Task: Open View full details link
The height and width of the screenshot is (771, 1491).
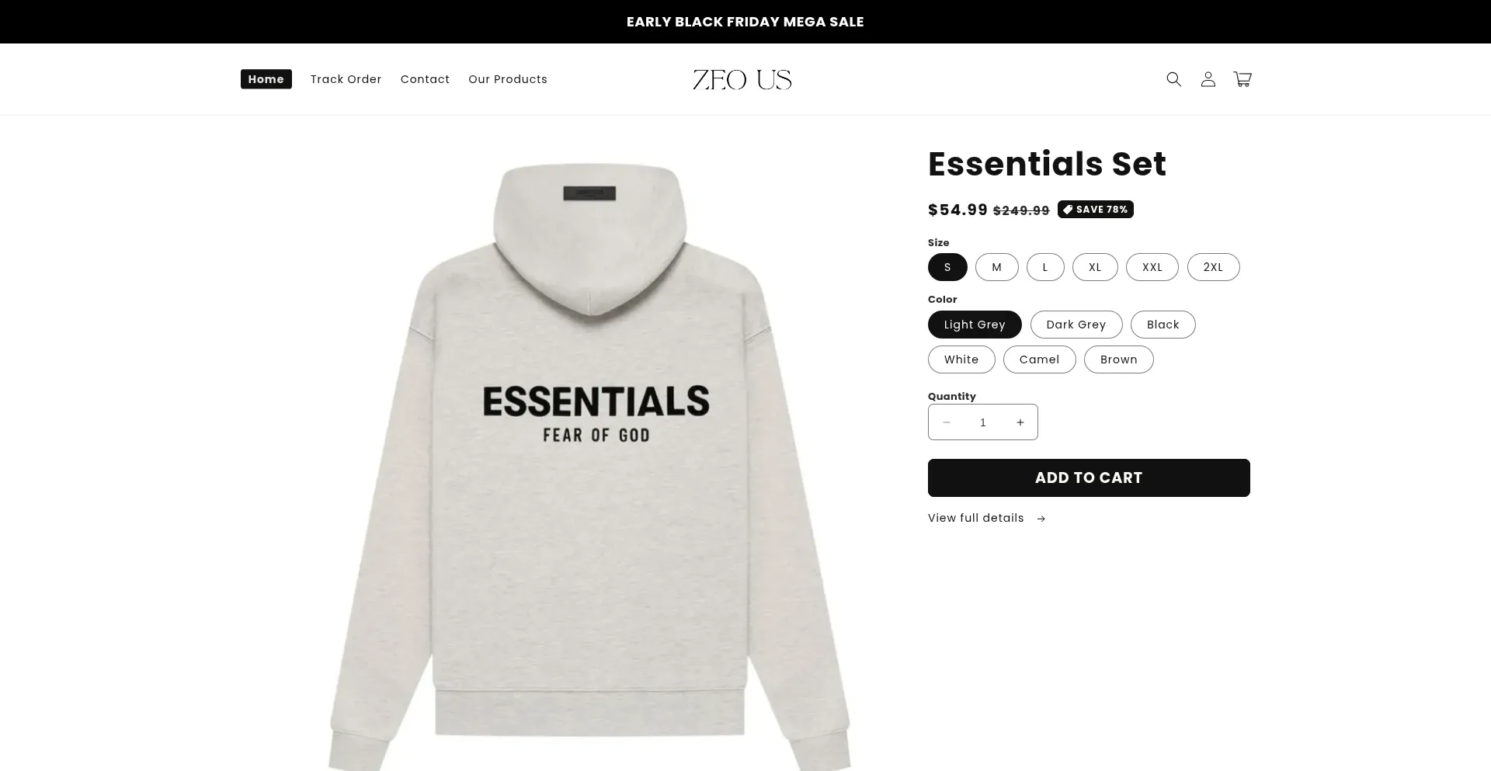Action: tap(975, 518)
